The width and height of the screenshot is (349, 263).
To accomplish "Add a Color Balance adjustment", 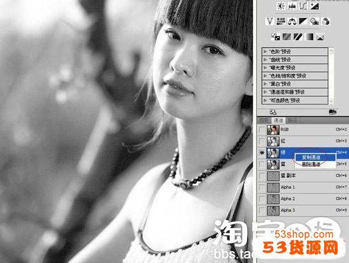I will (x=292, y=21).
